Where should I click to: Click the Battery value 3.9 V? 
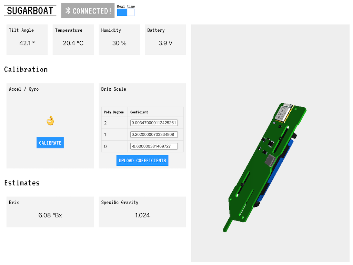[x=165, y=43]
